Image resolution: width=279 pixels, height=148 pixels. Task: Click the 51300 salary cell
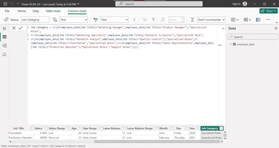point(41,133)
